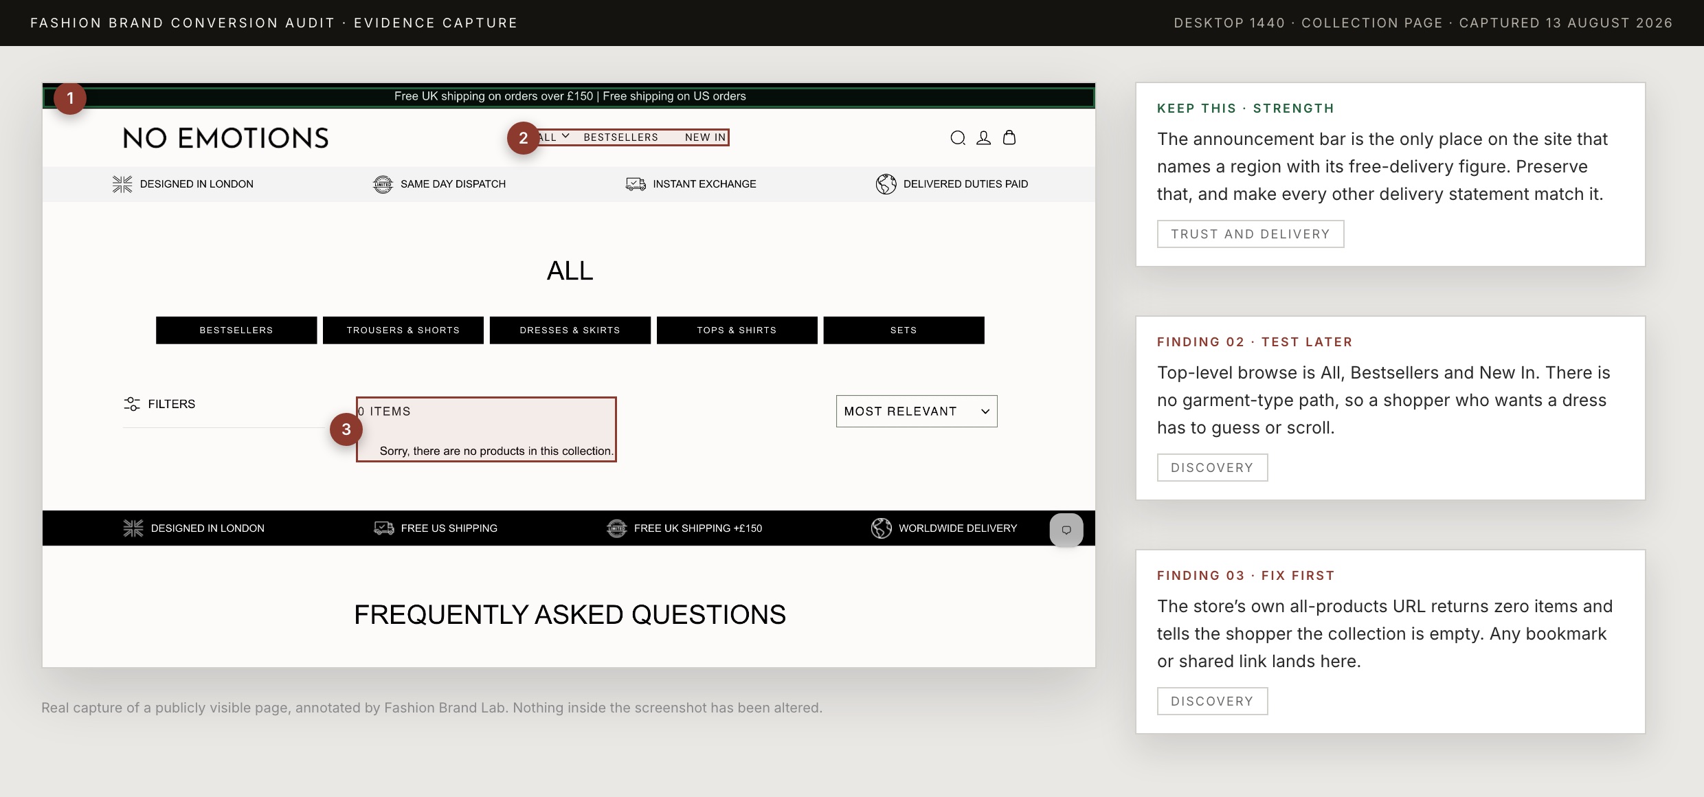Select the Sets category button
This screenshot has width=1704, height=797.
904,330
